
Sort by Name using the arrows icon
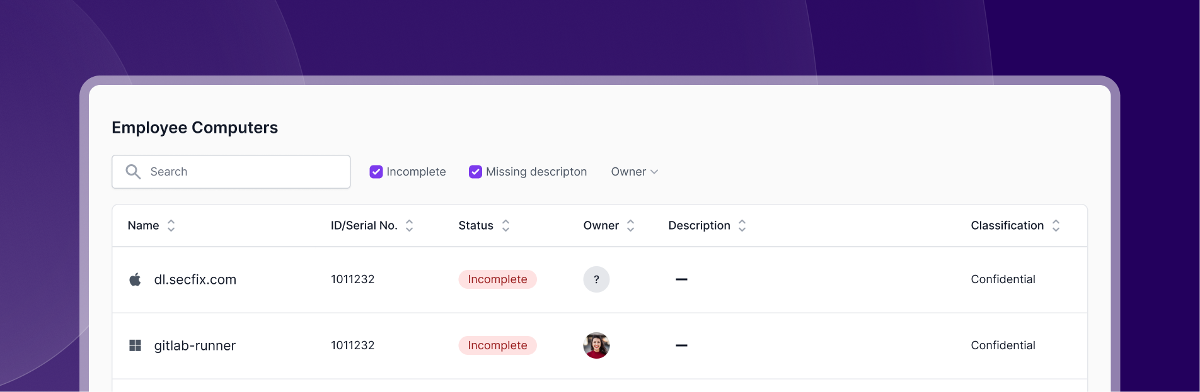coord(171,225)
